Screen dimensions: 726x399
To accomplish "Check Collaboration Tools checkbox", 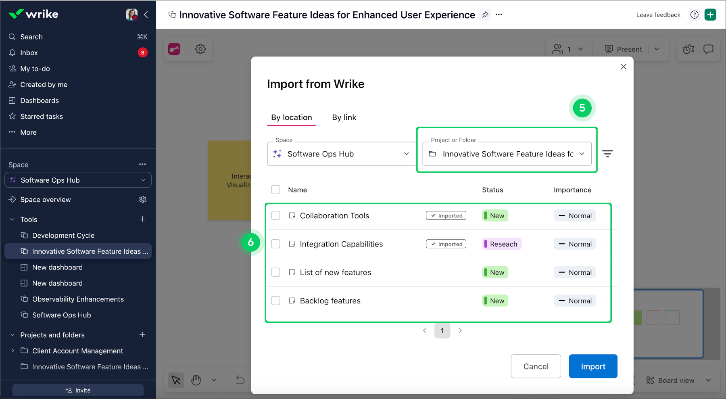I will point(276,215).
